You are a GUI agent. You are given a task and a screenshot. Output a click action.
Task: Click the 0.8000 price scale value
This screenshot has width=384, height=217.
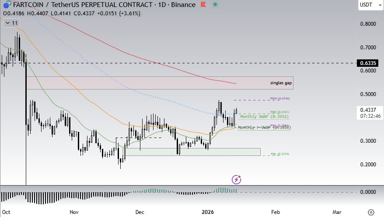pos(368,24)
